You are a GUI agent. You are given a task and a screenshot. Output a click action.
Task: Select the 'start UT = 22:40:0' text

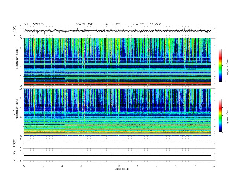[147, 24]
